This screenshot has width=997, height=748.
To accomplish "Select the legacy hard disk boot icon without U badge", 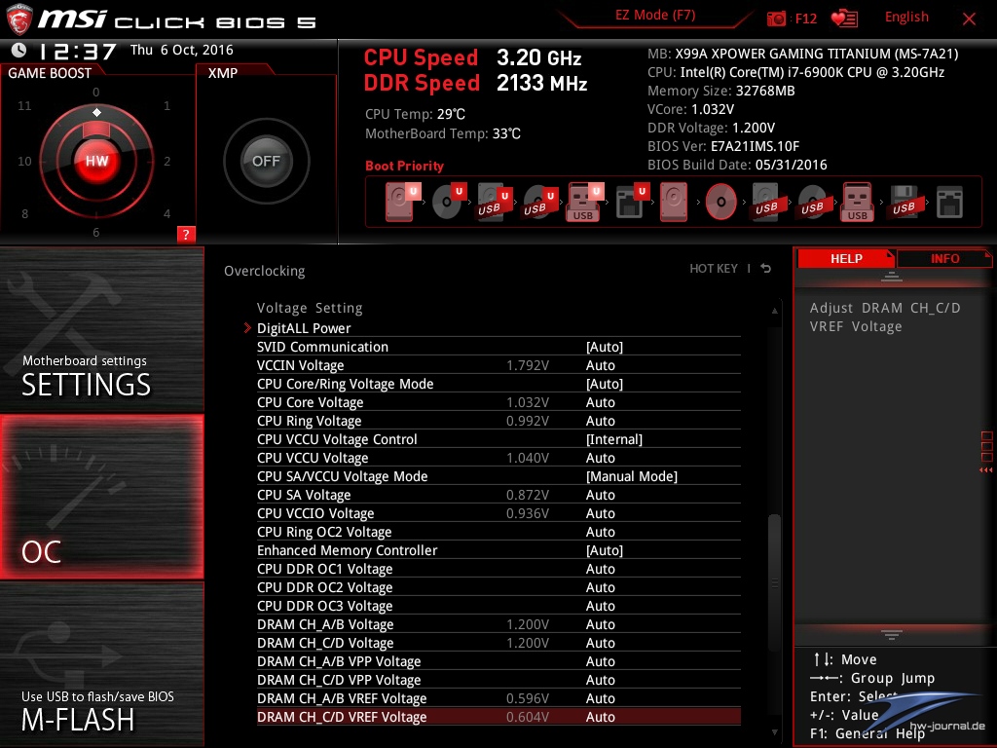I will click(674, 202).
